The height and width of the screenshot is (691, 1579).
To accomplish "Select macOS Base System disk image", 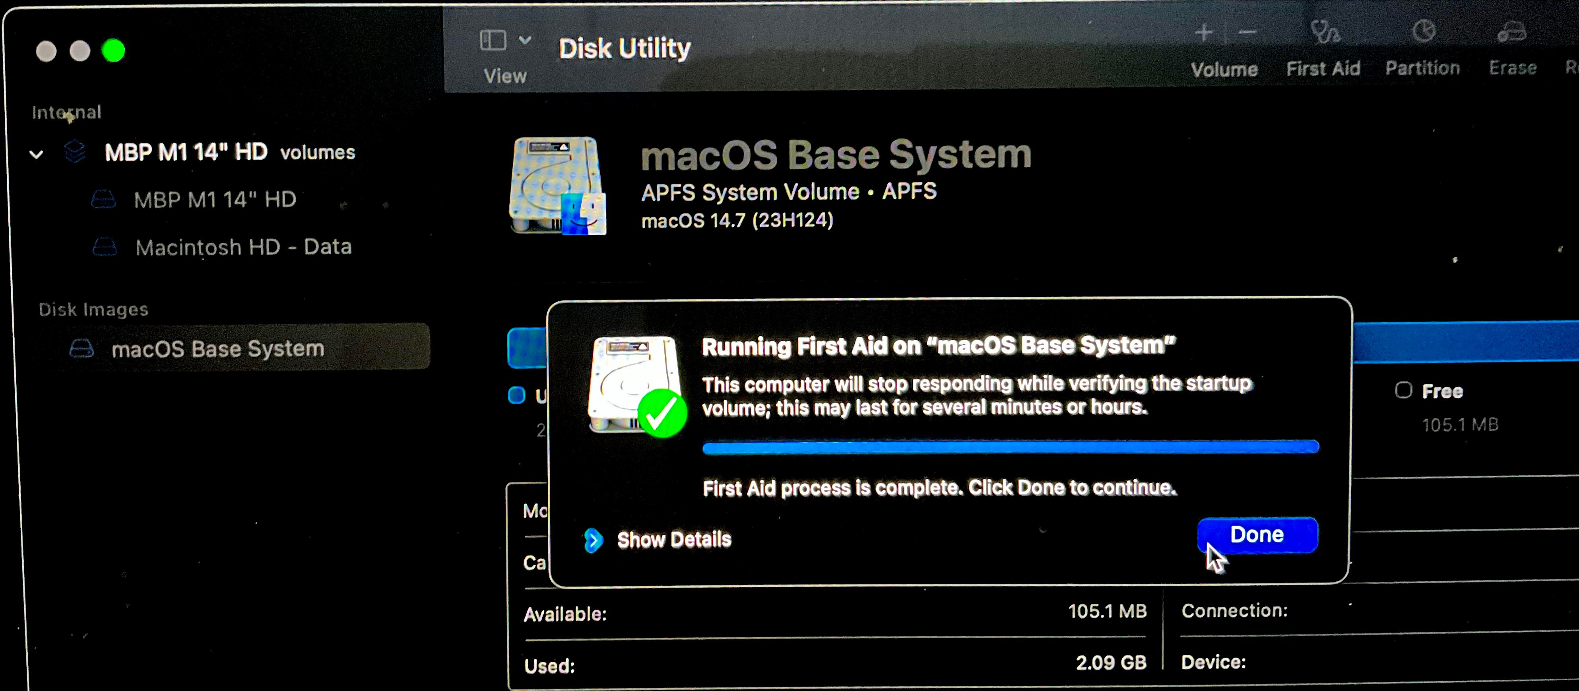I will tap(217, 348).
